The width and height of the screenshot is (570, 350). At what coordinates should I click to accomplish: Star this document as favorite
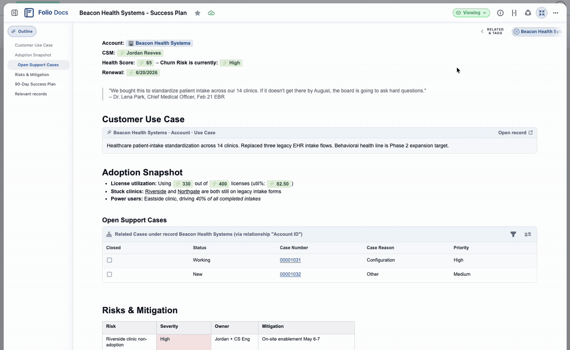pyautogui.click(x=198, y=13)
